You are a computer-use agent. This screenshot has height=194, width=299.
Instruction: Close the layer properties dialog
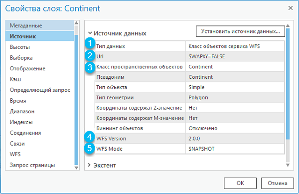coord(291,8)
